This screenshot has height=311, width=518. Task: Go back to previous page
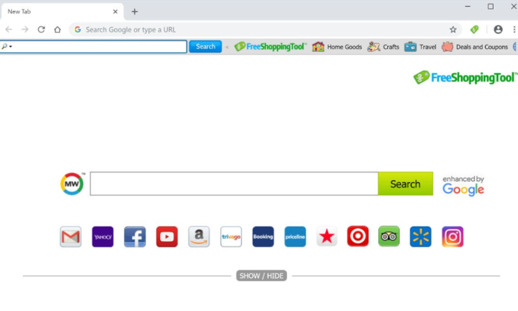(x=9, y=30)
